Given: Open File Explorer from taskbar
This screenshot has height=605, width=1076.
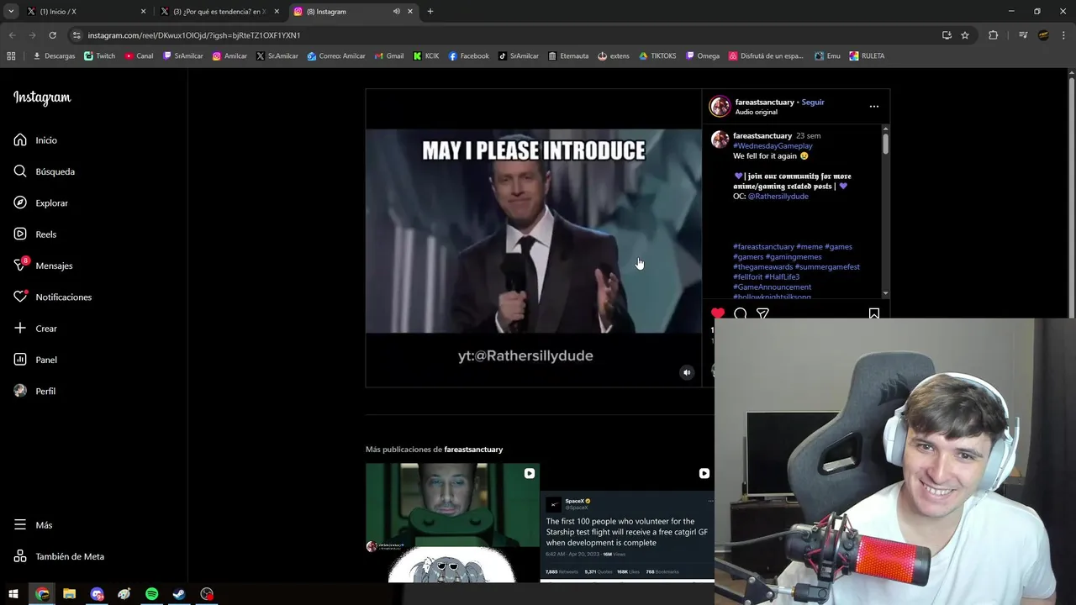Looking at the screenshot, I should 70,594.
